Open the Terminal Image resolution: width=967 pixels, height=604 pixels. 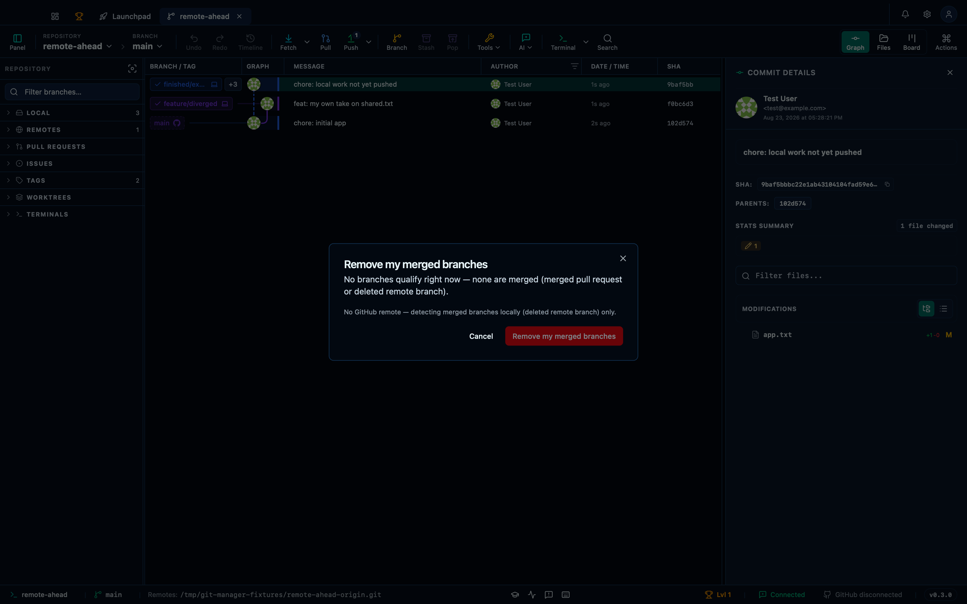[x=563, y=42]
